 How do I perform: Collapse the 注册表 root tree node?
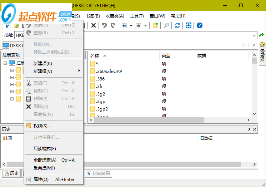pos(5,63)
